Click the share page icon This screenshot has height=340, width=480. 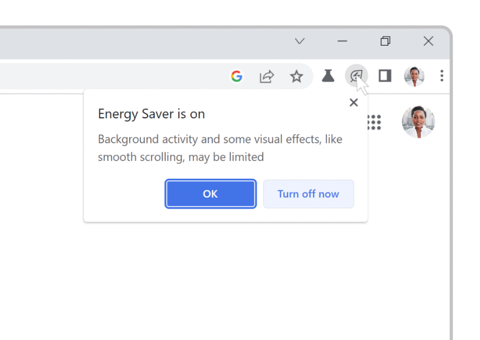[x=267, y=77]
